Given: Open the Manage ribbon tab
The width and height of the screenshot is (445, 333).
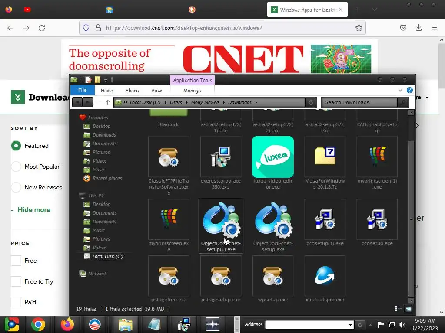Looking at the screenshot, I should coord(192,91).
